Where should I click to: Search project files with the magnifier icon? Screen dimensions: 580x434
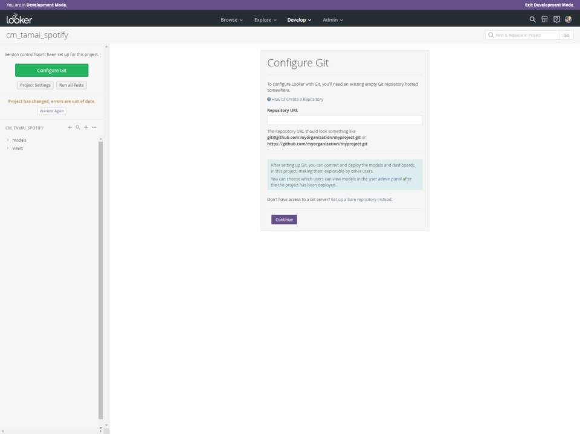pos(78,127)
